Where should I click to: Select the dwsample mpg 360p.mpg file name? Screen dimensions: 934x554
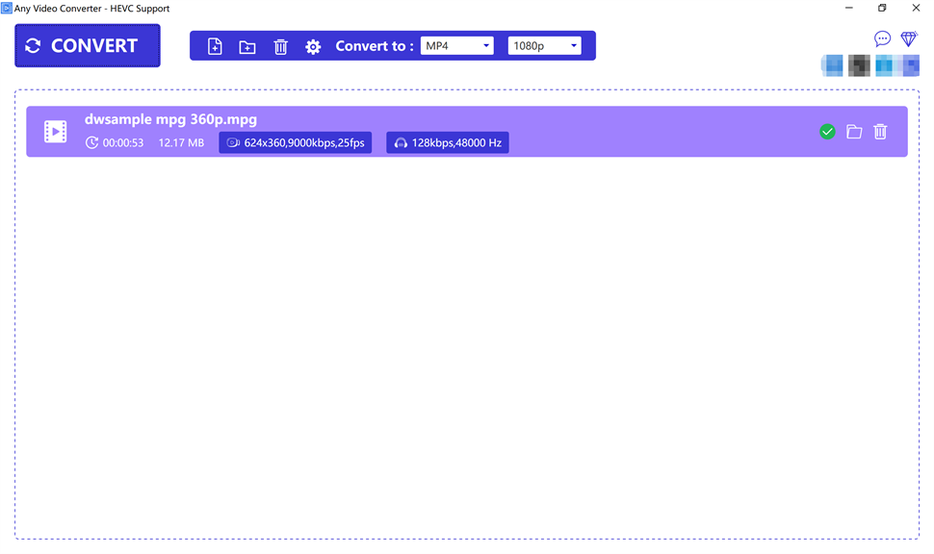[171, 119]
